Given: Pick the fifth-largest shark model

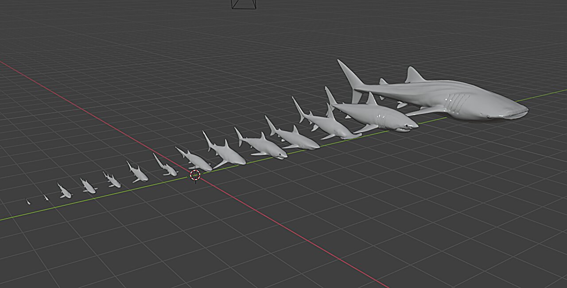Looking at the screenshot, I should click(264, 147).
